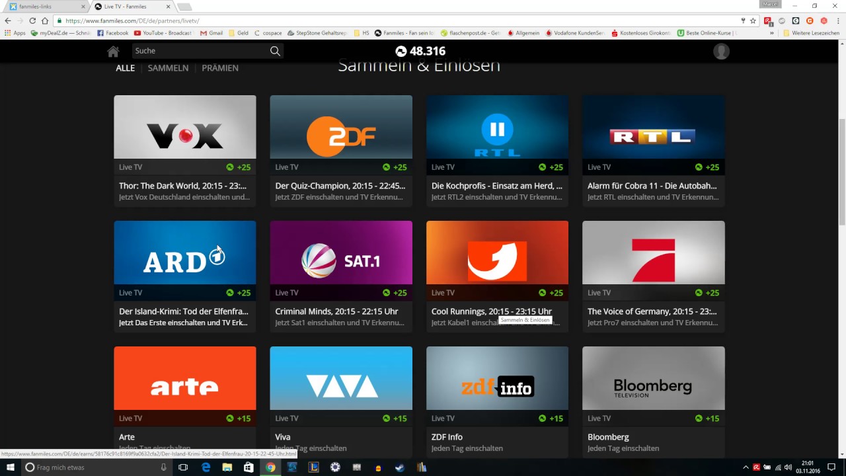Screen dimensions: 846x476
Task: Select the SAMMELN filter tab
Action: coord(168,68)
